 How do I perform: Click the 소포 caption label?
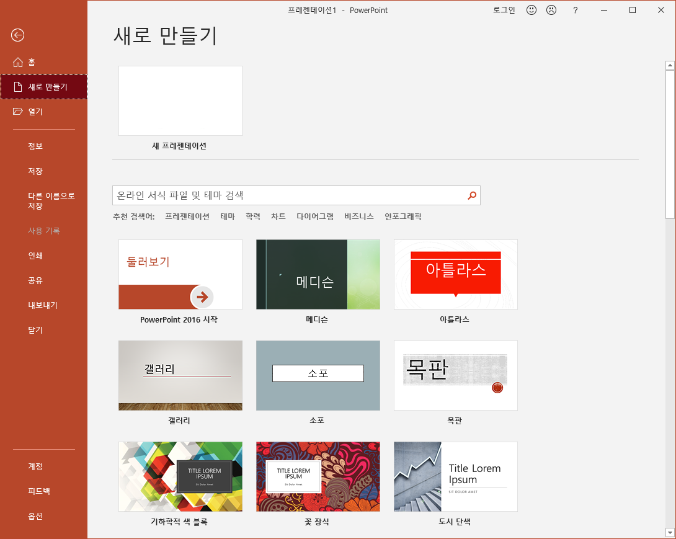tap(317, 421)
